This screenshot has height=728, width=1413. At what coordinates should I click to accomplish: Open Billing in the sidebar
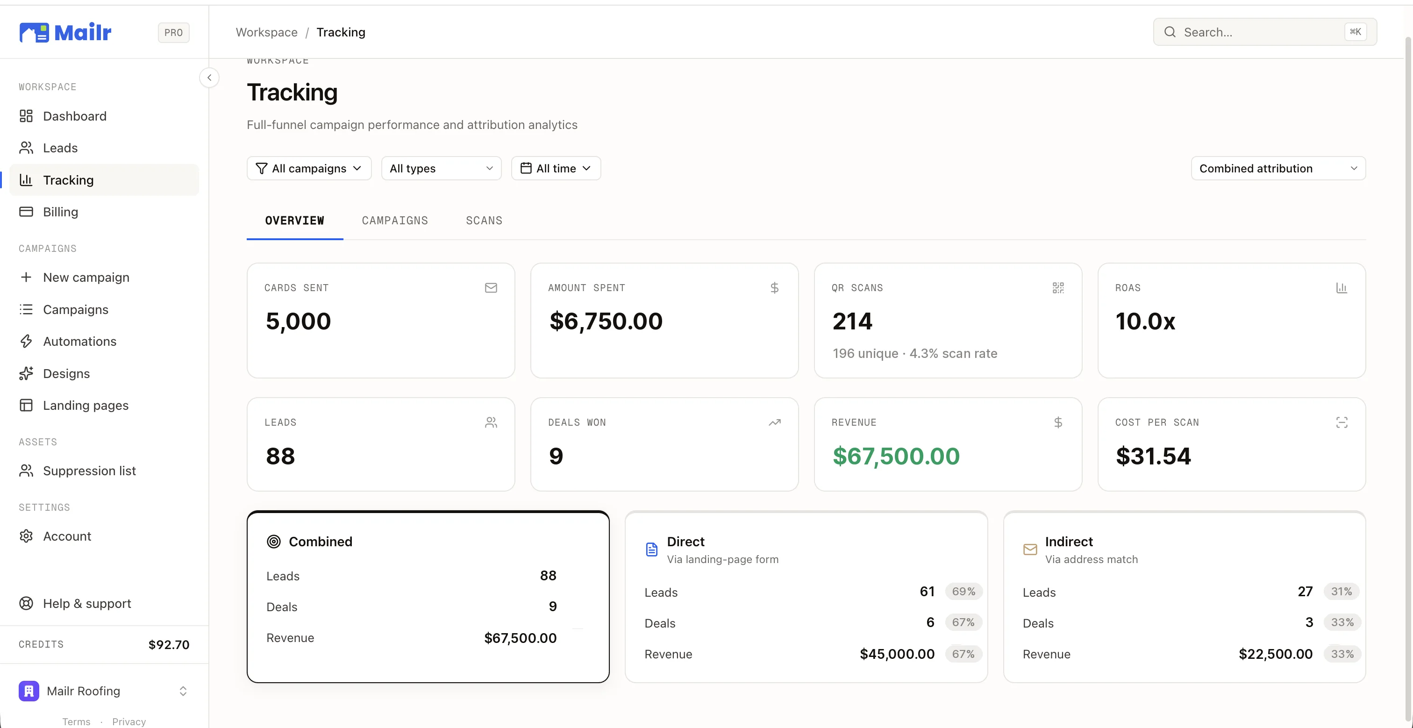pyautogui.click(x=104, y=212)
